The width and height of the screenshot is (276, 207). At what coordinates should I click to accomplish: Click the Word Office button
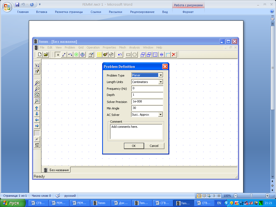(x=7, y=7)
